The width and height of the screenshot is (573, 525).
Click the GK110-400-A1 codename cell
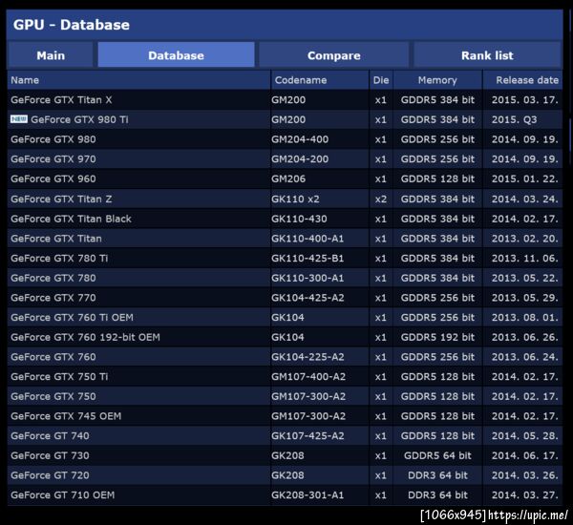click(x=308, y=239)
